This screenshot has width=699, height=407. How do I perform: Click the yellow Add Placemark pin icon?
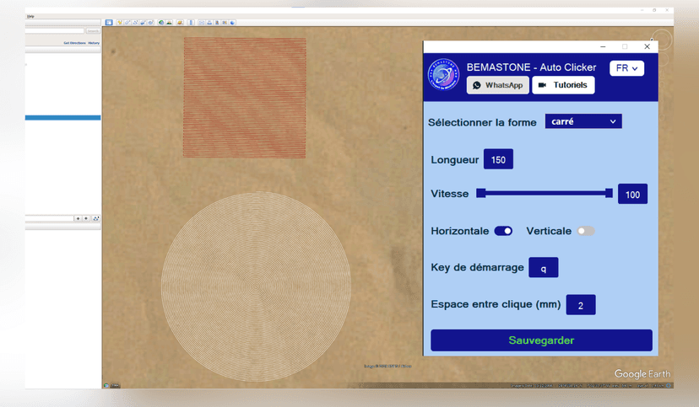(120, 23)
